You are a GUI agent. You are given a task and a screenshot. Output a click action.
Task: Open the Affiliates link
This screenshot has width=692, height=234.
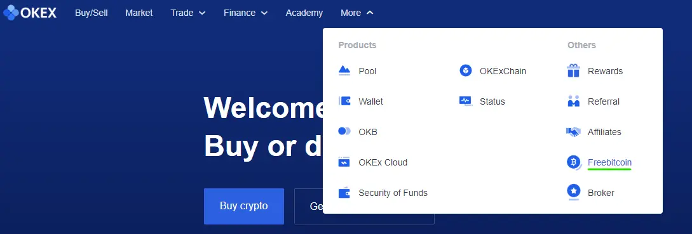604,132
